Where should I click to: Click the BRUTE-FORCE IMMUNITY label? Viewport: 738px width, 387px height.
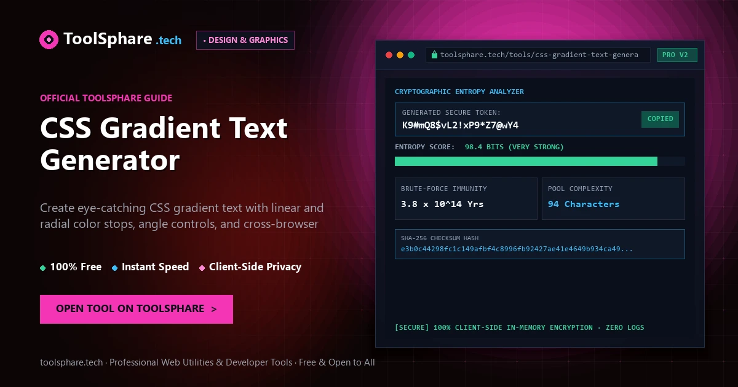[x=444, y=189]
